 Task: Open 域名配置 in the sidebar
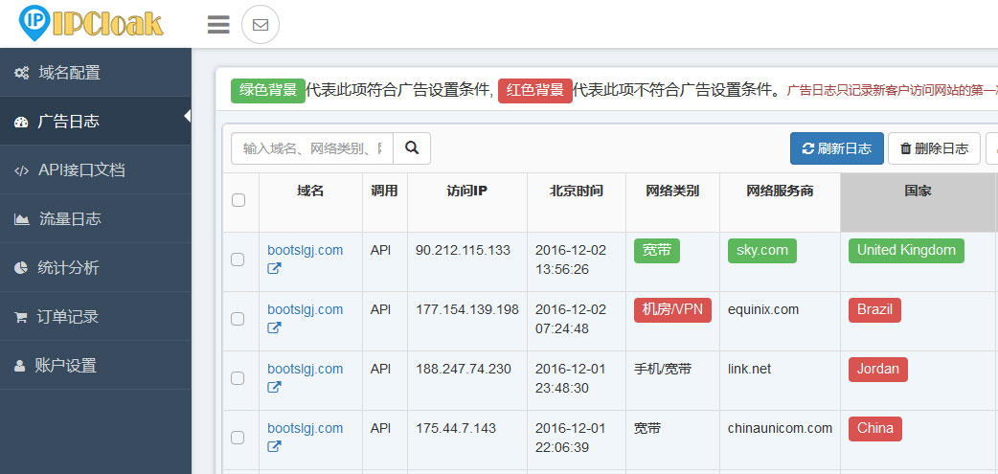[x=96, y=73]
